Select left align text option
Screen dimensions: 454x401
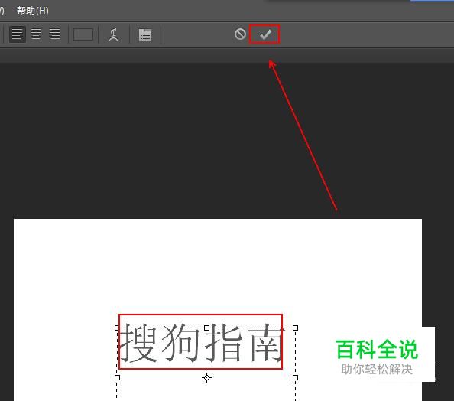coord(18,34)
